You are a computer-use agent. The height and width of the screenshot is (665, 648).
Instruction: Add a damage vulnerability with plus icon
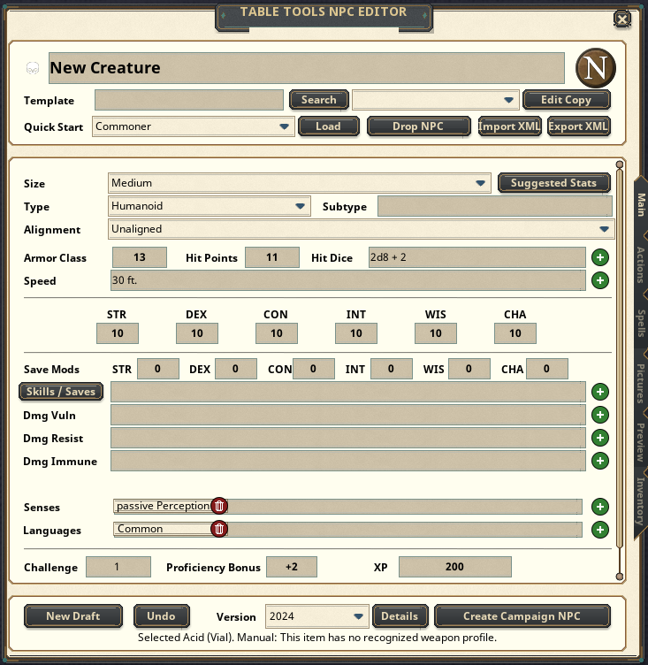pyautogui.click(x=599, y=415)
